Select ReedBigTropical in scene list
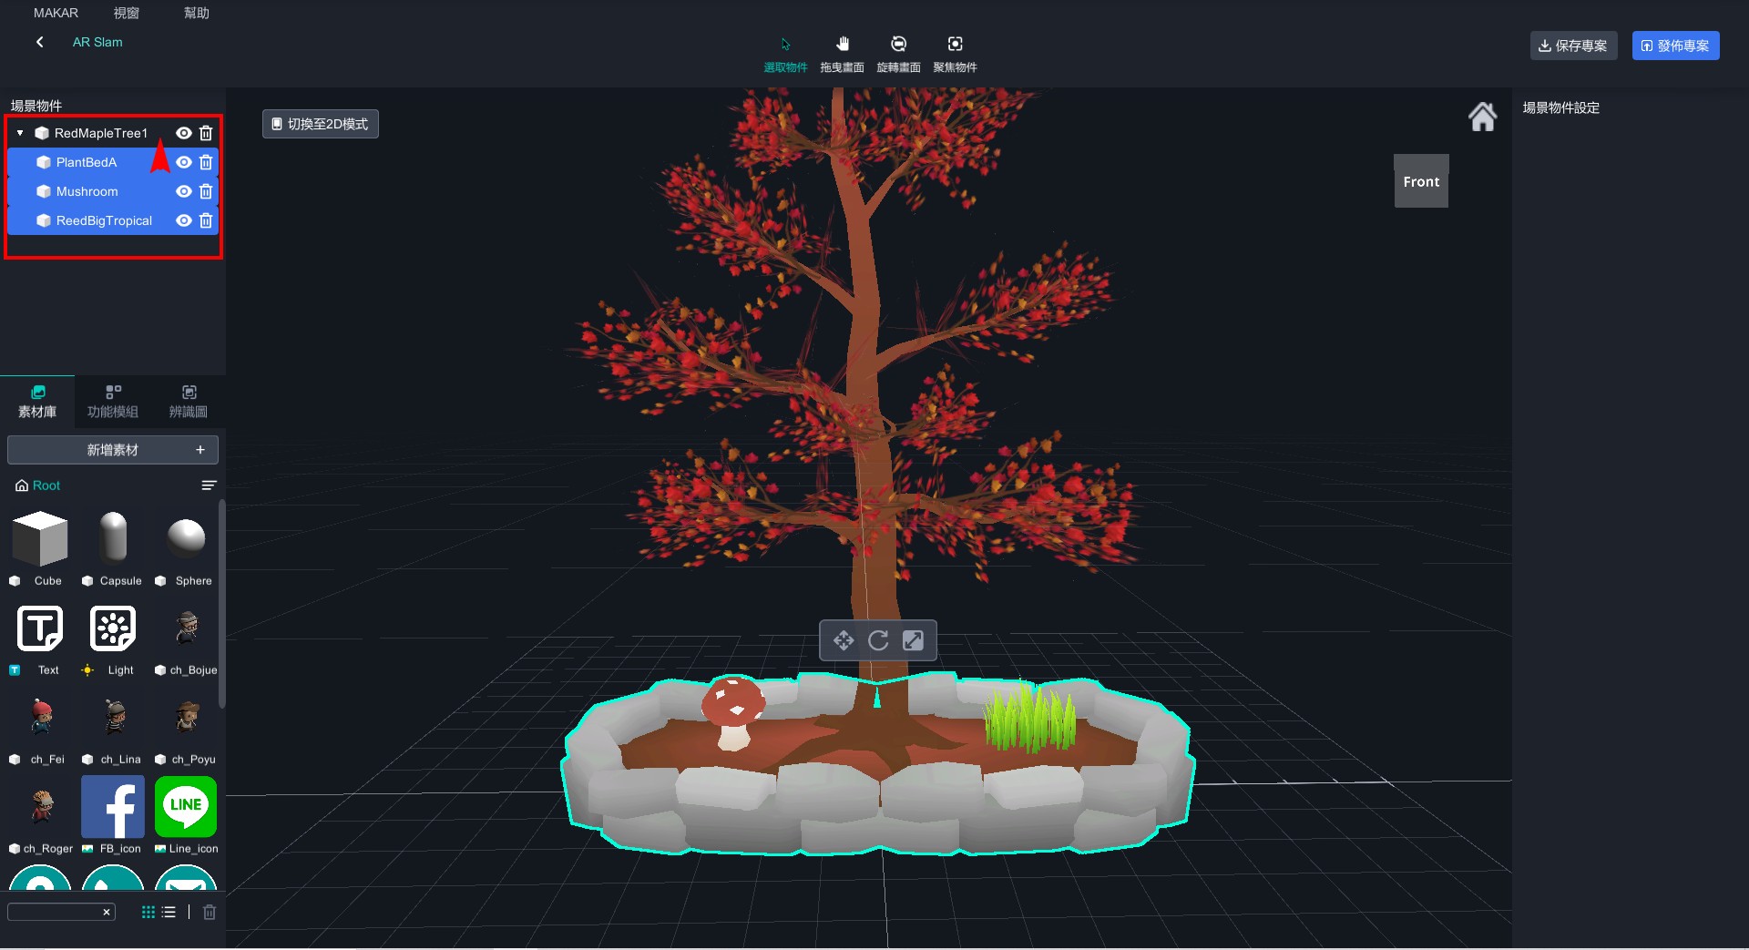 (x=104, y=220)
